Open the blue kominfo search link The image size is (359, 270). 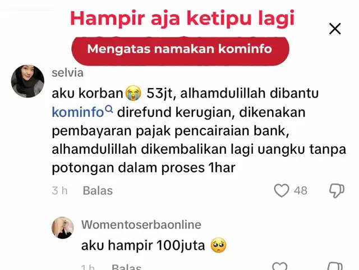tap(78, 112)
